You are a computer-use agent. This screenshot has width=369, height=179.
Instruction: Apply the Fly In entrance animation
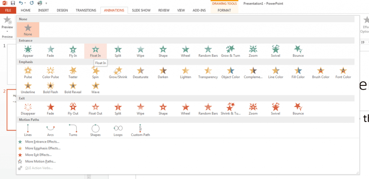(73, 51)
